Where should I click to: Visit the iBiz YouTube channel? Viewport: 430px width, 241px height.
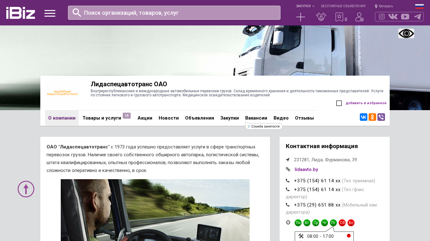[x=405, y=17]
